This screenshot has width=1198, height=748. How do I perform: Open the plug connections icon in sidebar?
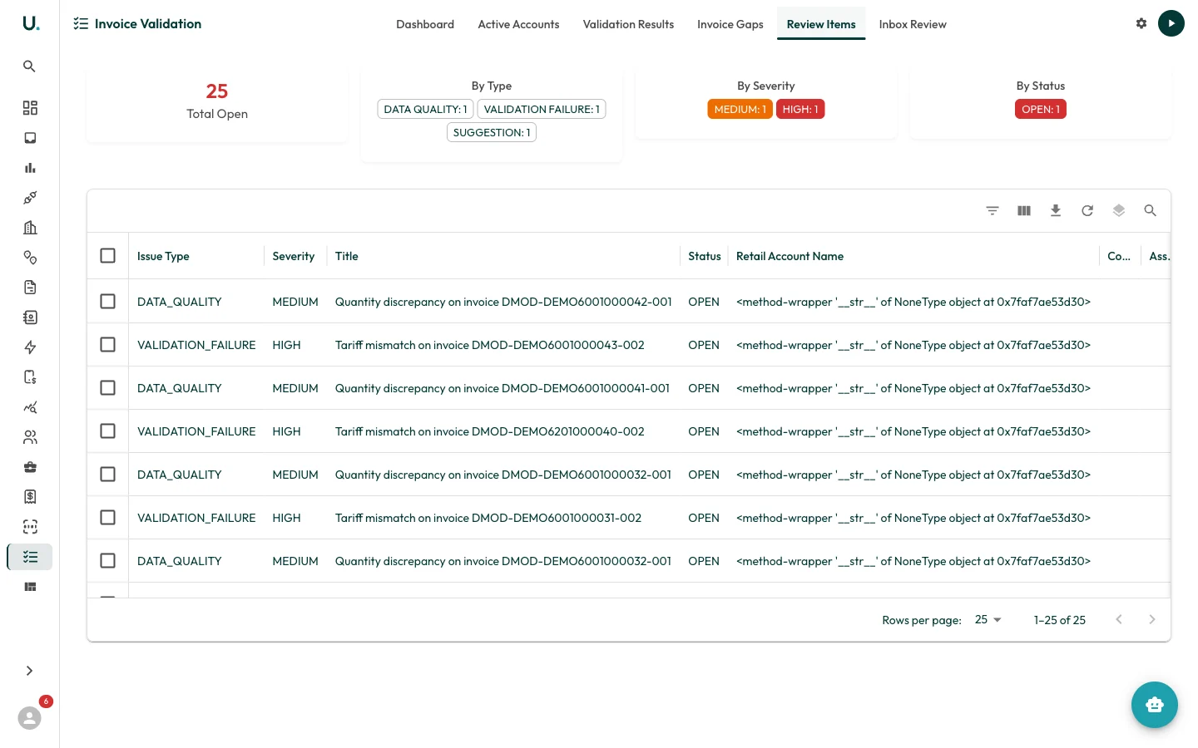coord(30,198)
